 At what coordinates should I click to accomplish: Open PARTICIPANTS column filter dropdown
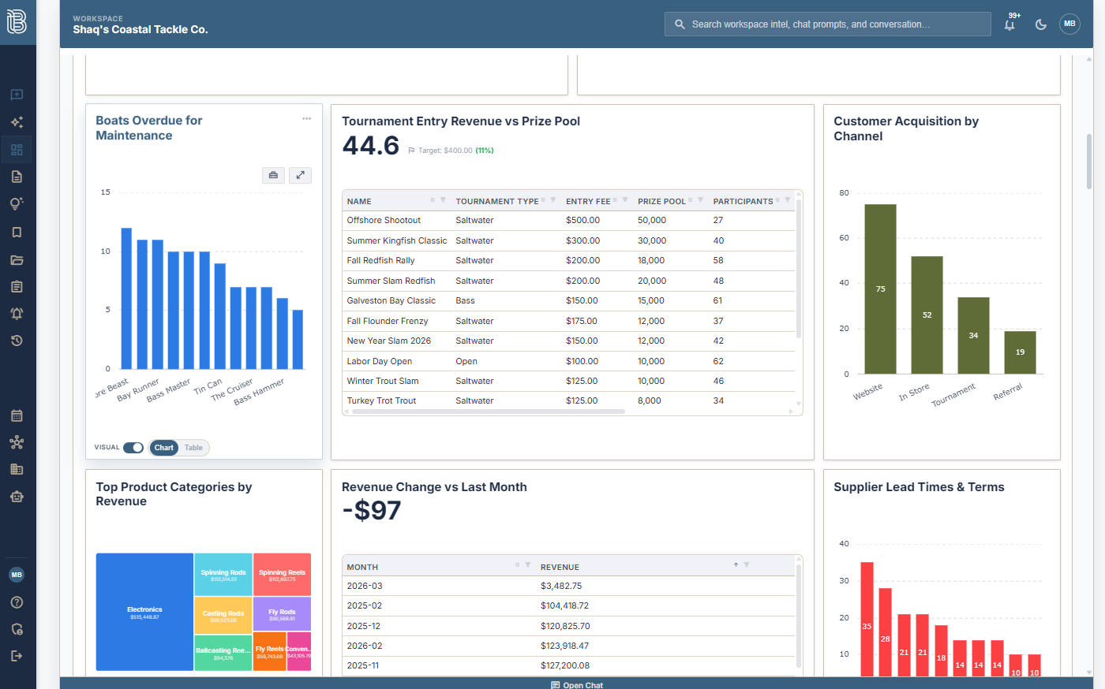787,200
